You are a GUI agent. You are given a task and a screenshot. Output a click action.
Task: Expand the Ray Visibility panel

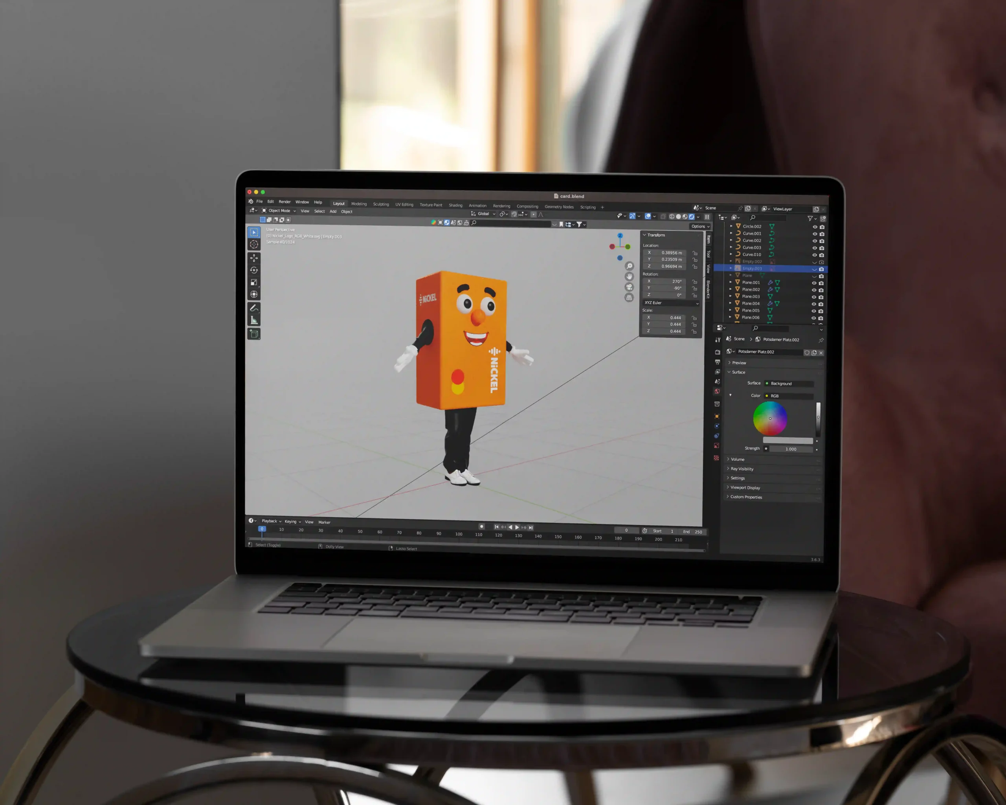pos(742,469)
